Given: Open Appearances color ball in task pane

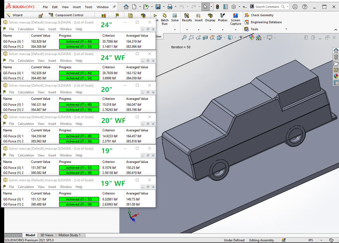Looking at the screenshot, I should pos(336,76).
